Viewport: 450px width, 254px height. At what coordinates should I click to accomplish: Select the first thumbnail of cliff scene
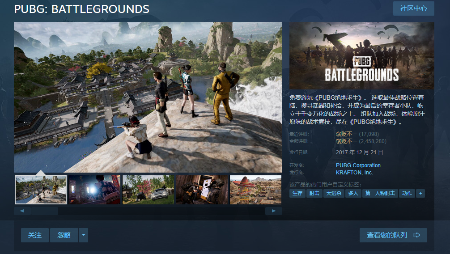coord(40,190)
